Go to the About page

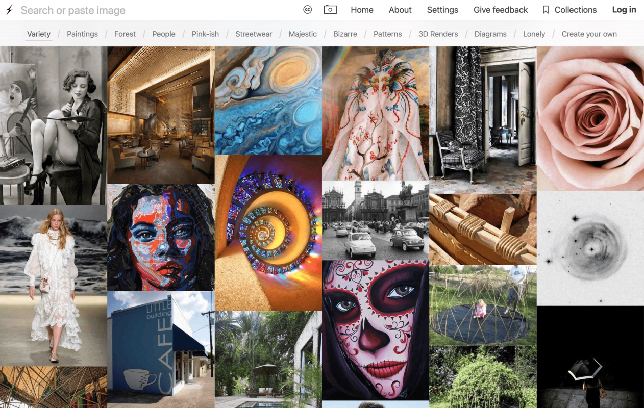[400, 10]
